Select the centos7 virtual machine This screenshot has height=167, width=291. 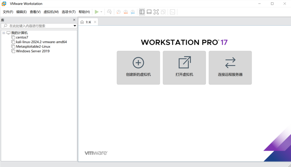coord(22,37)
